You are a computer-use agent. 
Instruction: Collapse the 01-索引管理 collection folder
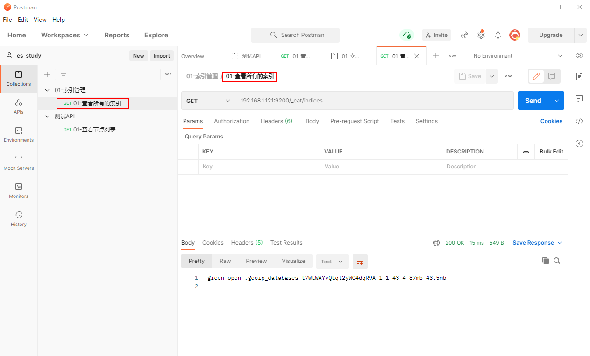tap(47, 90)
